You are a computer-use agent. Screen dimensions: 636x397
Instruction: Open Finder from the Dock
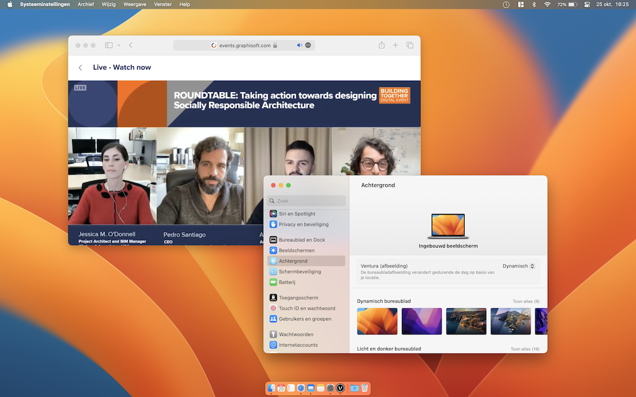[271, 388]
